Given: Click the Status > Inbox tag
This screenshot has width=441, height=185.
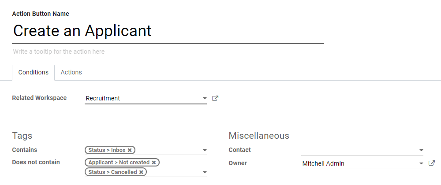Looking at the screenshot, I should 106,150.
